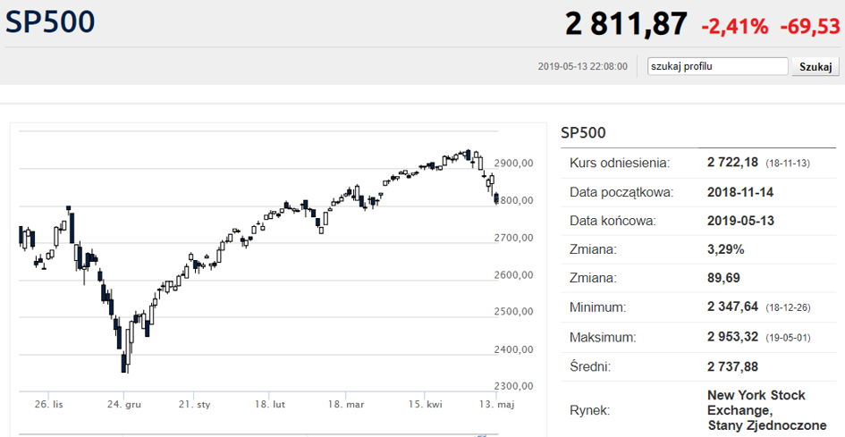Viewport: 845px width, 437px height.
Task: Click the 2 811,87 current index value
Action: pyautogui.click(x=626, y=24)
